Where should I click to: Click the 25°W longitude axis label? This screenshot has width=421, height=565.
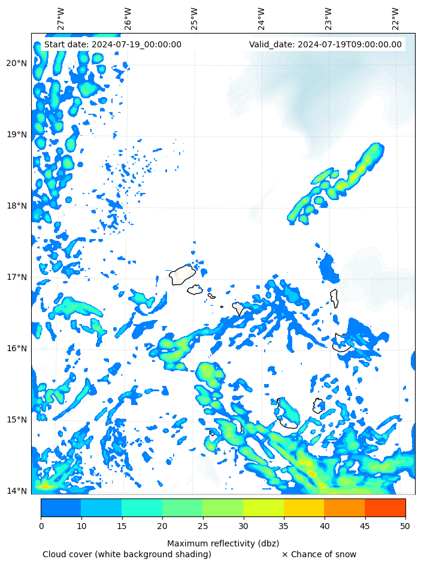click(195, 19)
